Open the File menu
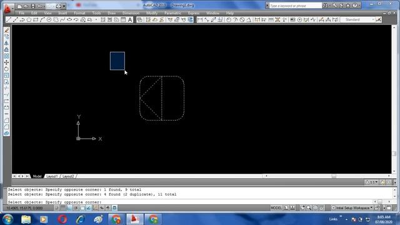 tap(22, 13)
